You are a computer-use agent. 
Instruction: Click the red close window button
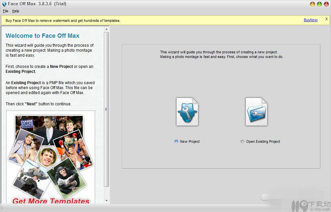pos(326,4)
